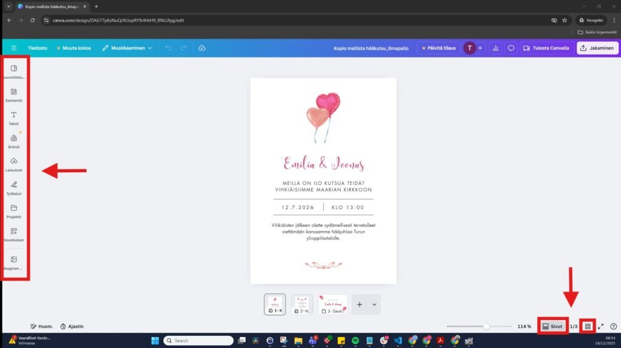Open the Elementit panel in the sidebar
Viewport: 621px width, 348px height.
coord(14,95)
